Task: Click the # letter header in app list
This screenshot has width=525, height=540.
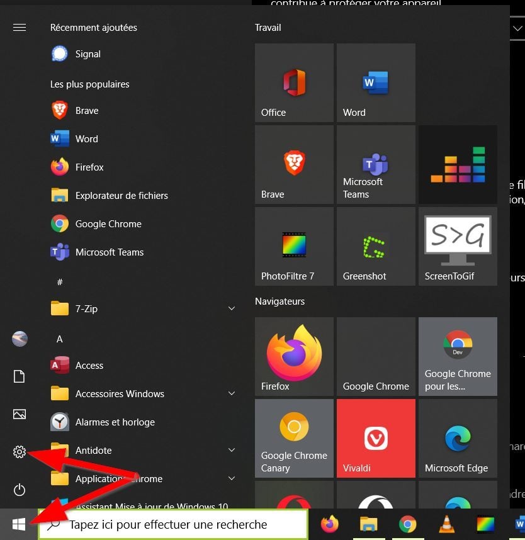Action: pyautogui.click(x=60, y=282)
